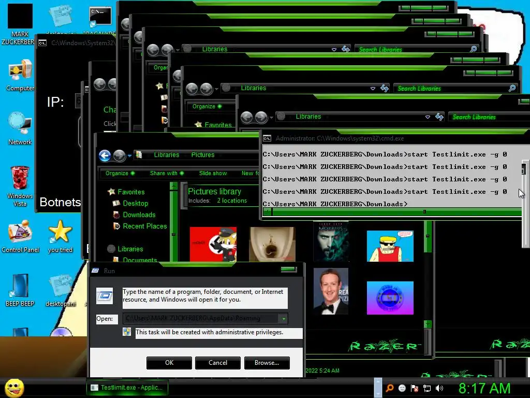Select Documents in Pictures navigation pane
530x398 pixels.
click(x=140, y=260)
